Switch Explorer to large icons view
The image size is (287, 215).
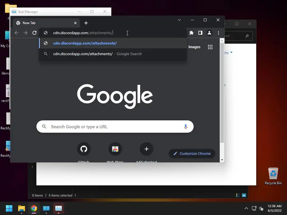tap(244, 195)
